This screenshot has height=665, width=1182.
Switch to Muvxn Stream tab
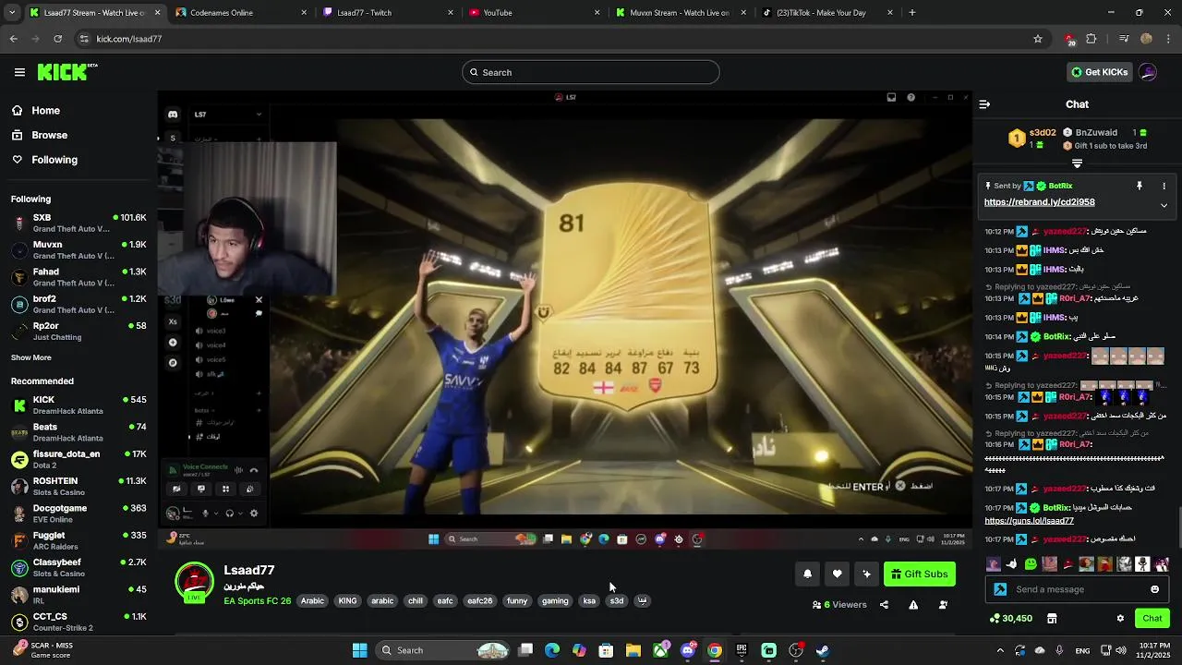tap(680, 13)
